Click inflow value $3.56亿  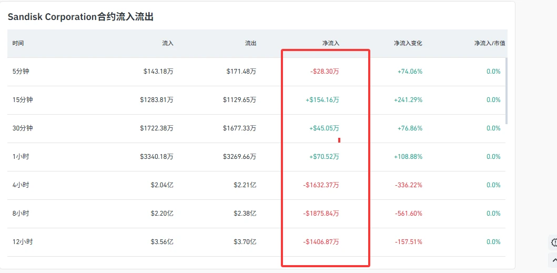(x=162, y=242)
